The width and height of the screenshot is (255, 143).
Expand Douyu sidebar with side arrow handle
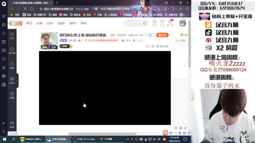click(17, 81)
